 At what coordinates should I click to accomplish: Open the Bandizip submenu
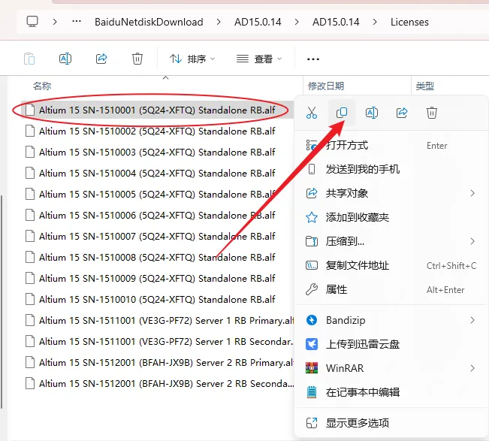(x=391, y=320)
